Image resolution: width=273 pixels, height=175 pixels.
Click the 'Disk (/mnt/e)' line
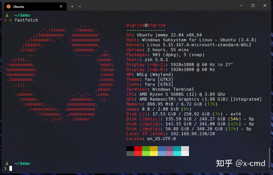point(189,129)
